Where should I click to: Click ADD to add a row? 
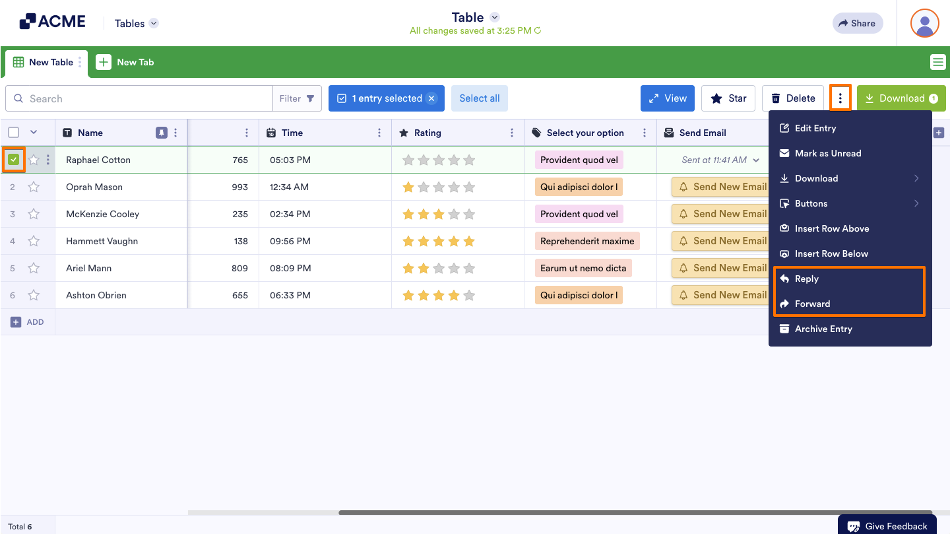pyautogui.click(x=27, y=322)
